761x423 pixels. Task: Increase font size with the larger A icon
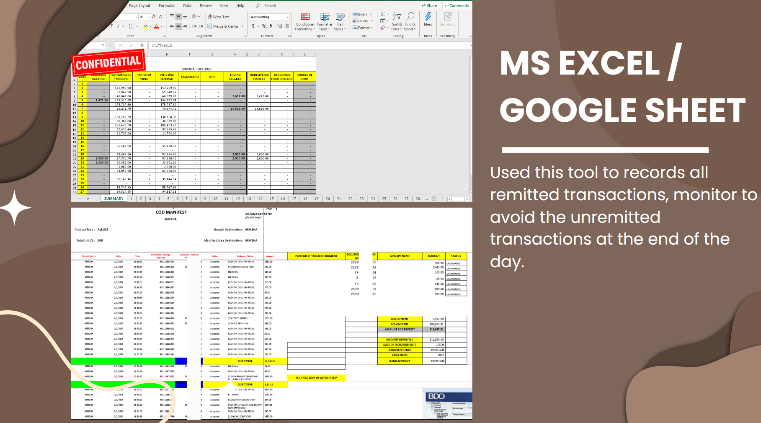(154, 17)
